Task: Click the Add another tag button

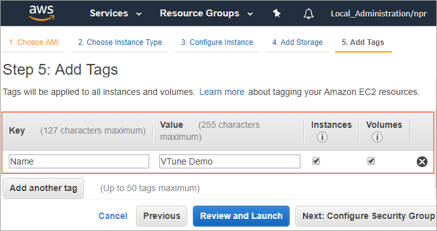Action: click(43, 189)
